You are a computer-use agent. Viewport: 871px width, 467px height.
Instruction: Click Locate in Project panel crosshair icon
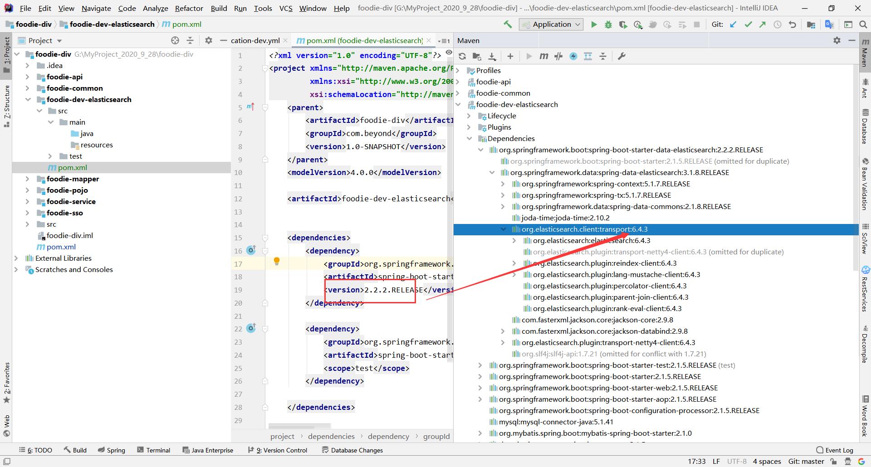(x=175, y=40)
